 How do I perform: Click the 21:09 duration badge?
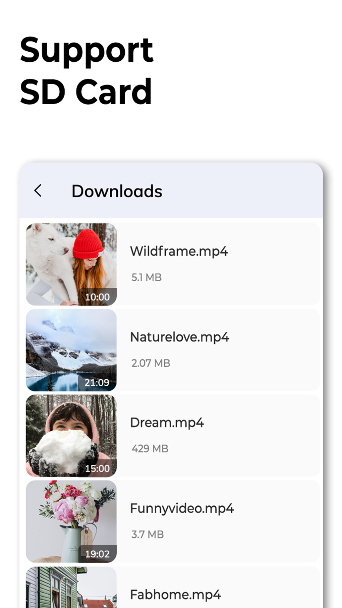click(97, 383)
